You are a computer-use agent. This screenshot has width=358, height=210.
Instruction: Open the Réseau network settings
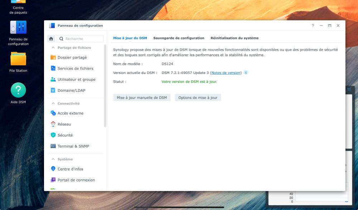(x=64, y=124)
